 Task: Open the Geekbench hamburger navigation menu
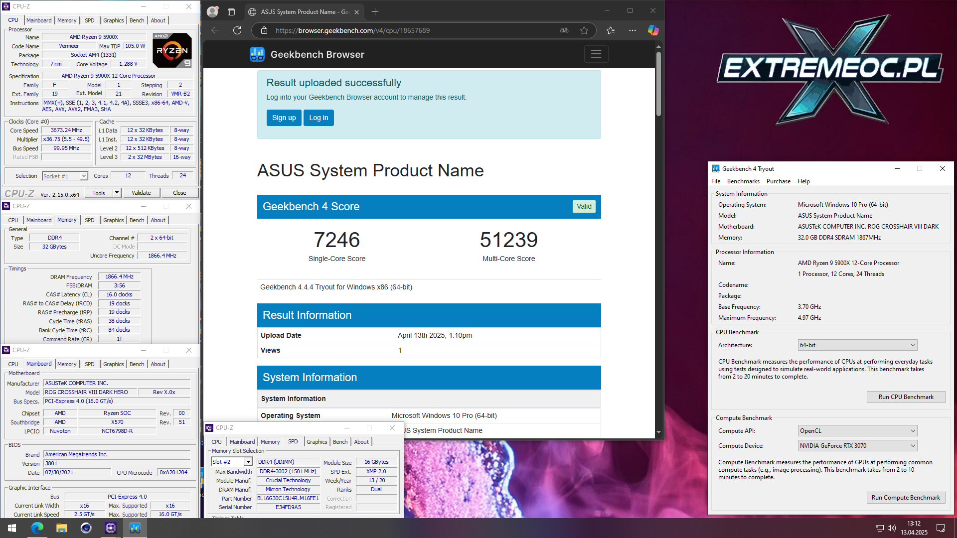click(x=596, y=54)
